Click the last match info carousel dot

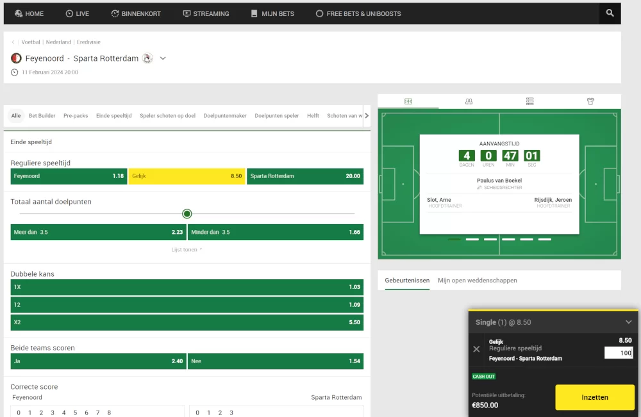coord(544,240)
